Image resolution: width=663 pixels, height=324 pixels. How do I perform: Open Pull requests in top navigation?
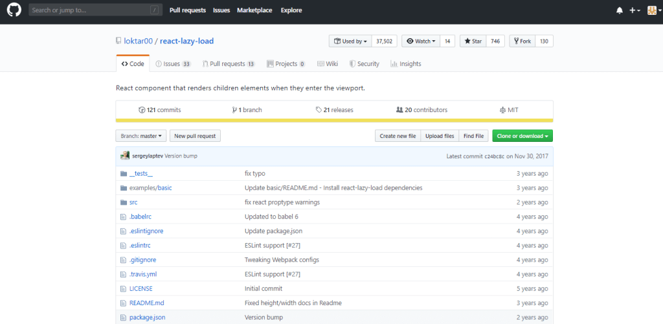click(x=188, y=10)
